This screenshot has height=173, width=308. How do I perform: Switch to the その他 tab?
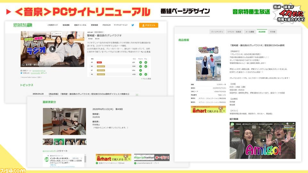(x=273, y=32)
